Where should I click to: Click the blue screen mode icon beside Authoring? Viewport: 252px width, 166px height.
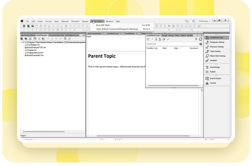coord(194,21)
